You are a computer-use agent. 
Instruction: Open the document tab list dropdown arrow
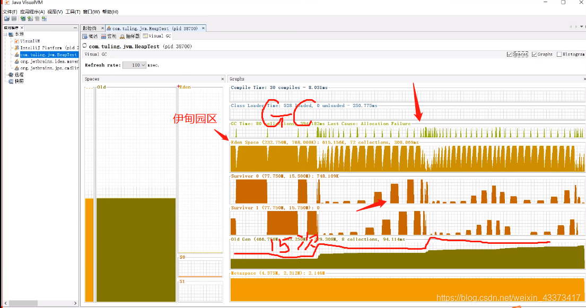[582, 27]
